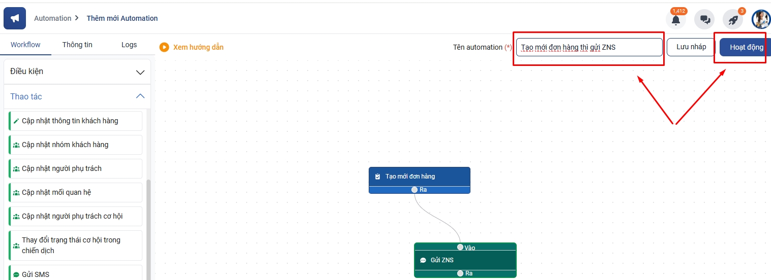771x280 pixels.
Task: Click the pencil icon for Cập nhật thông tin khách hàng
Action: click(16, 121)
